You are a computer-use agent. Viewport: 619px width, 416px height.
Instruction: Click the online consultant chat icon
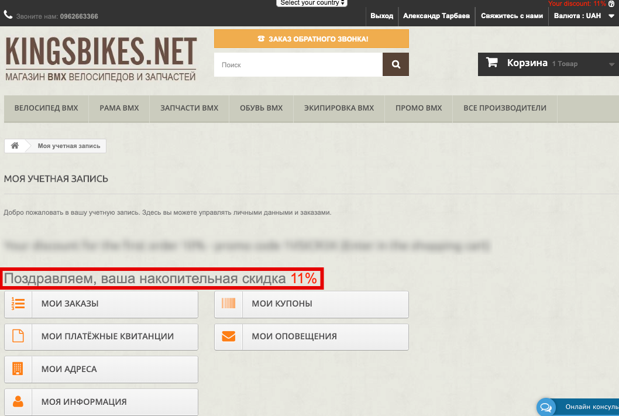[545, 407]
